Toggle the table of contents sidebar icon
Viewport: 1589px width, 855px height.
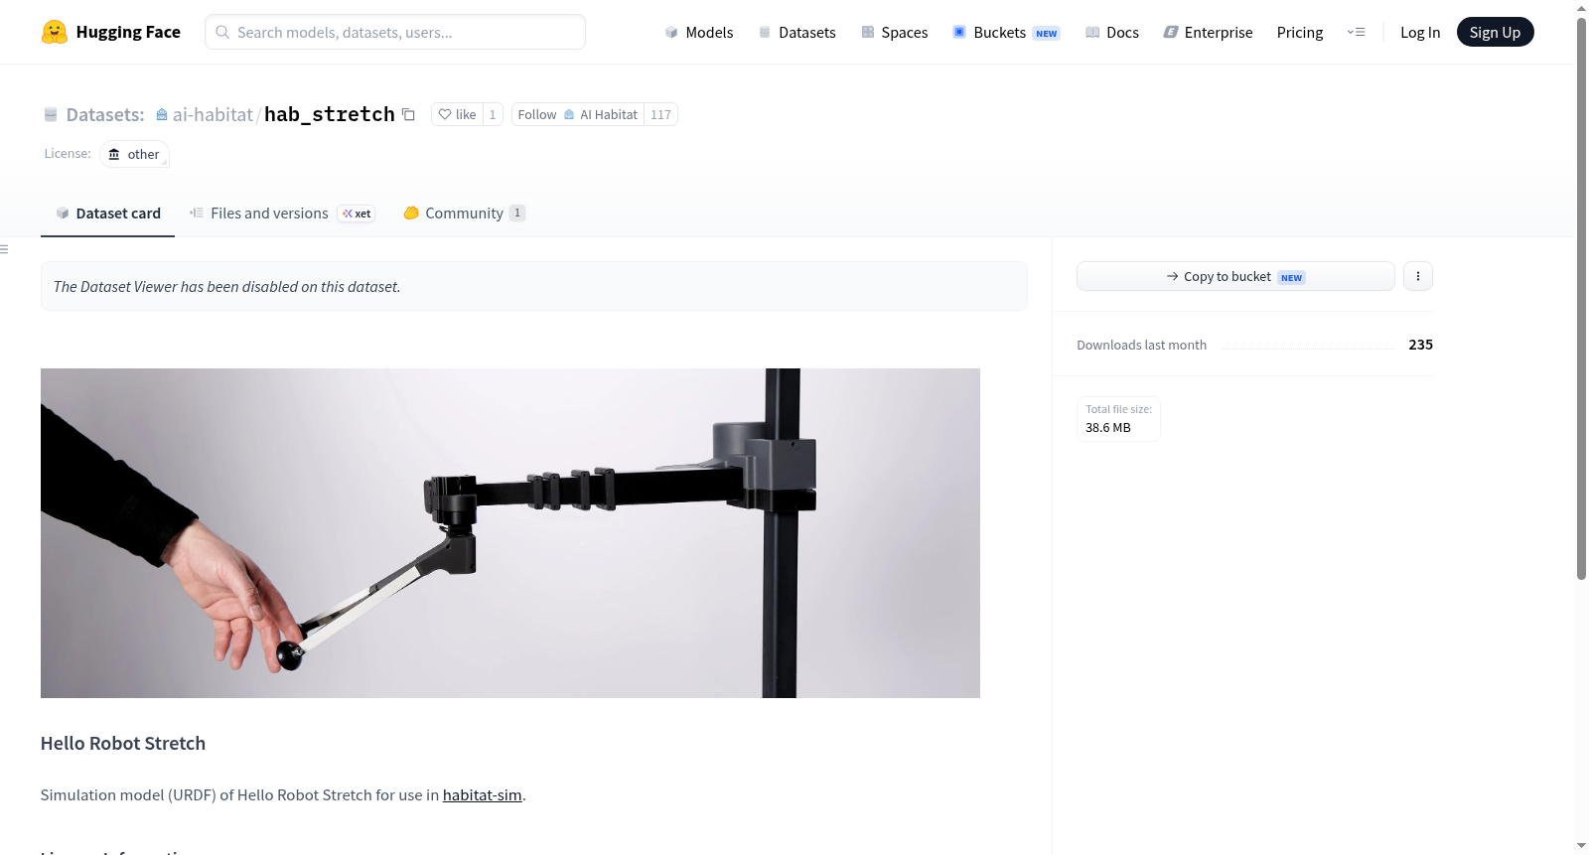(x=5, y=249)
